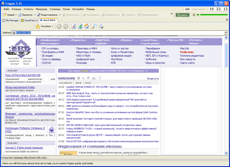Click the page scrollbar down arrow
Image resolution: width=230 pixels, height=167 pixels.
[226, 153]
